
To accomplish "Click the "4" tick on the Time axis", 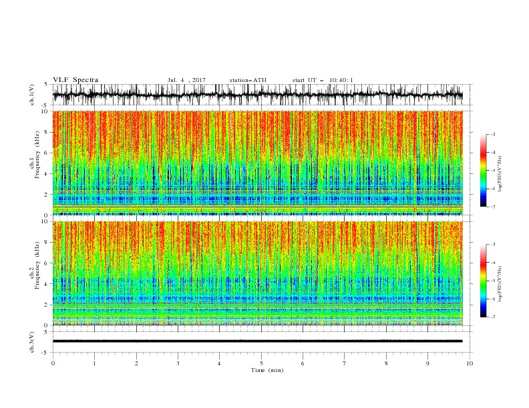I will 219,363.
